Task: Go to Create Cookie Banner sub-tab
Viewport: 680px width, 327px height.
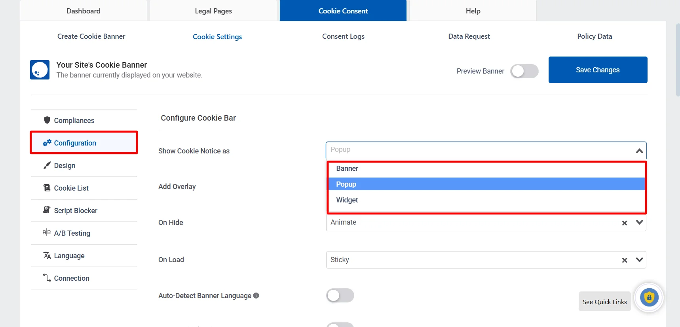Action: pos(91,36)
